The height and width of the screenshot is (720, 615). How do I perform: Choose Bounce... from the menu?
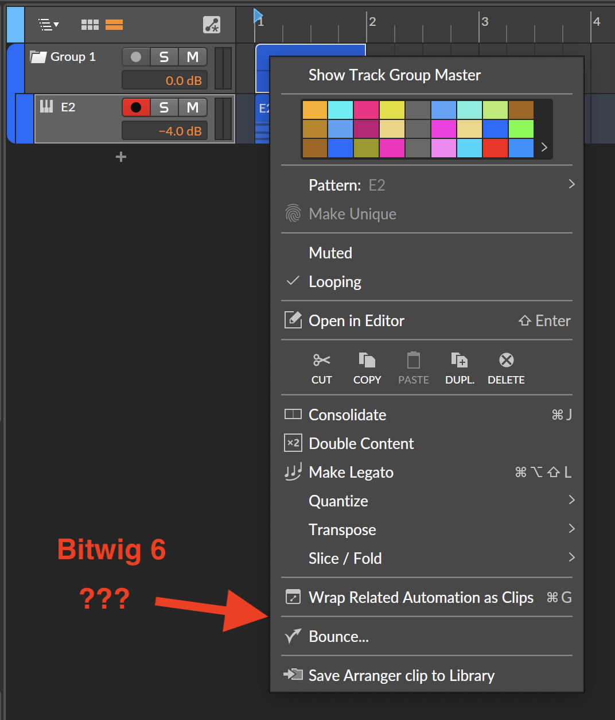click(x=427, y=637)
